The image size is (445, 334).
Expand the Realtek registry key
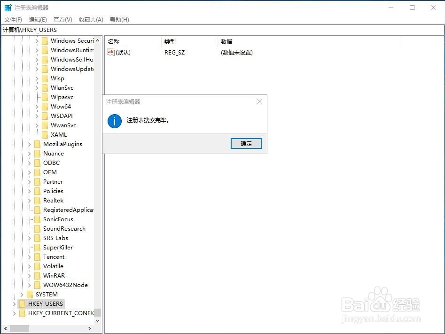pyautogui.click(x=29, y=200)
